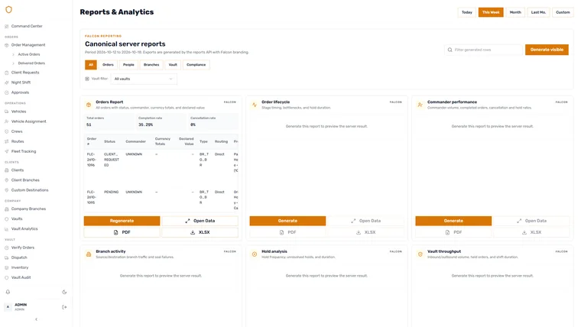Filter reports by Orders
The image size is (581, 327).
tap(108, 65)
